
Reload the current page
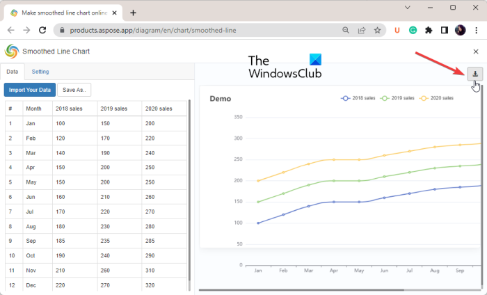tap(42, 30)
